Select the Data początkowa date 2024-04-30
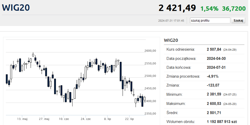250x125 pixels. (216, 58)
